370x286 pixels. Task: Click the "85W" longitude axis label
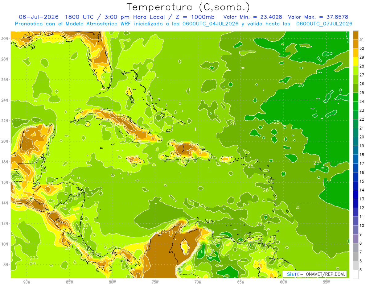click(69, 282)
